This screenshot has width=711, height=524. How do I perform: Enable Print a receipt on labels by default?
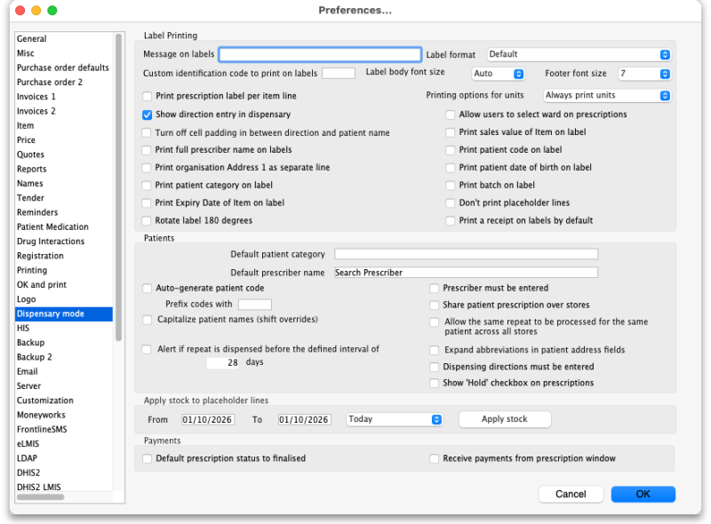(x=451, y=221)
